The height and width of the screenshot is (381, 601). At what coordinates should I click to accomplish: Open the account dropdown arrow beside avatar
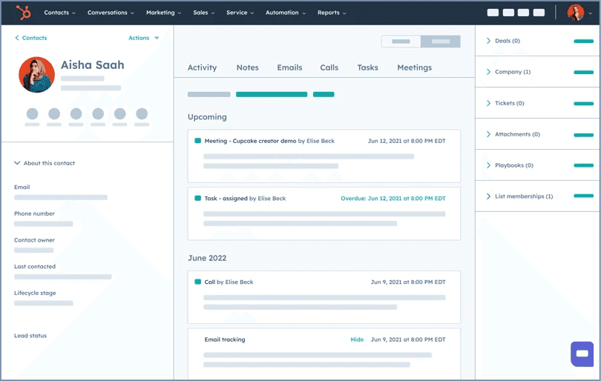591,13
